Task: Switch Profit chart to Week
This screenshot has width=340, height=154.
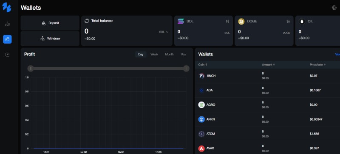Action: (154, 55)
